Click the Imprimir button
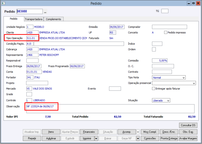 pos(87,138)
